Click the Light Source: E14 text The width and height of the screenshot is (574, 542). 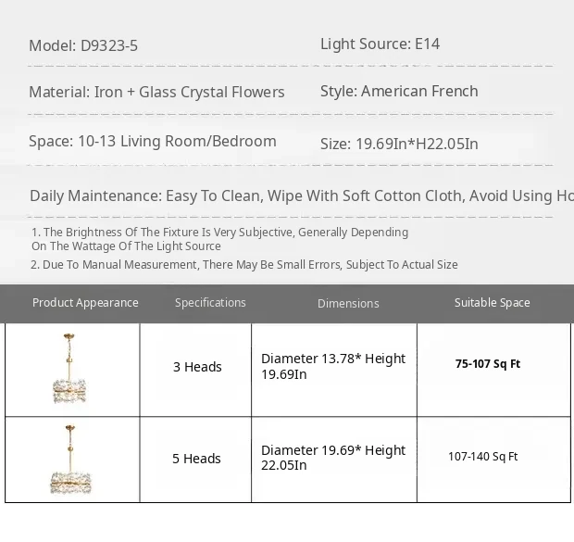(381, 44)
